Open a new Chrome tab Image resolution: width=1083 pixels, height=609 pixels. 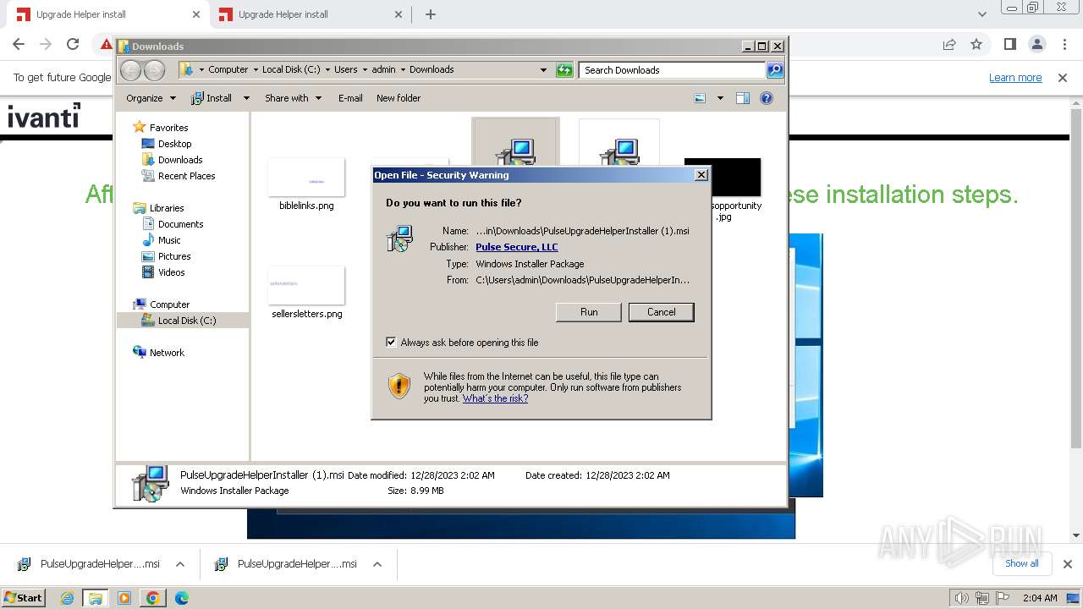point(430,14)
